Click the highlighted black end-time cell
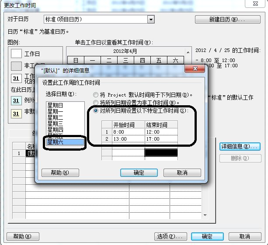This screenshot has height=245, width=268. (161, 152)
